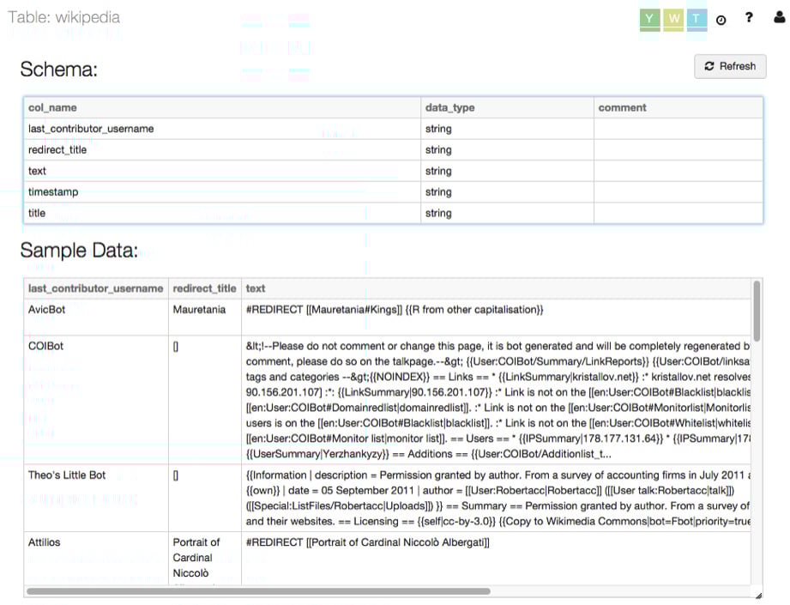This screenshot has height=605, width=790.
Task: Click the data_type schema header
Action: click(x=507, y=108)
